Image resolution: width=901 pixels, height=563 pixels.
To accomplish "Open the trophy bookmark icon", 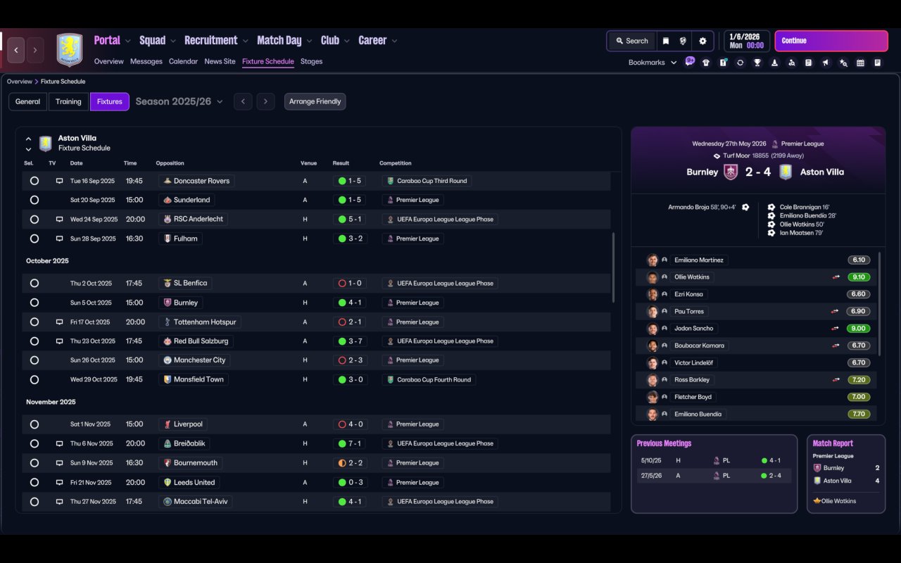I will (x=757, y=63).
